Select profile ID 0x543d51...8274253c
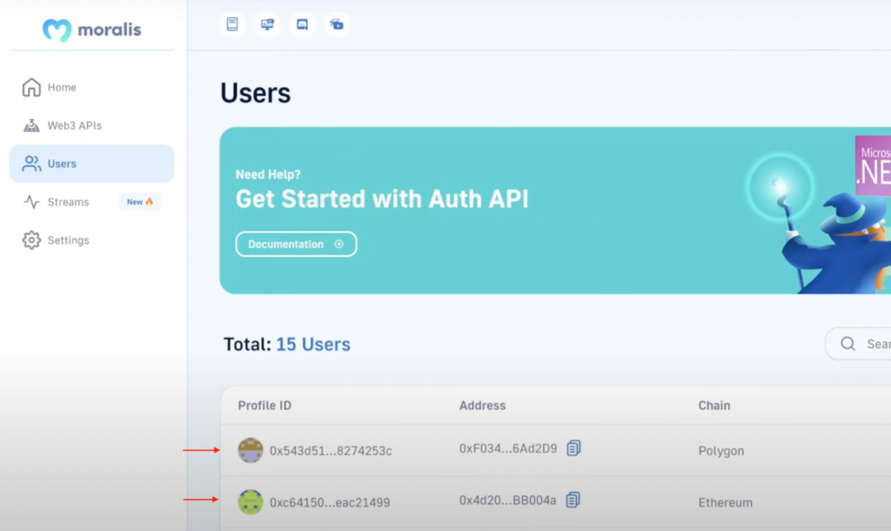This screenshot has width=891, height=531. [x=331, y=451]
